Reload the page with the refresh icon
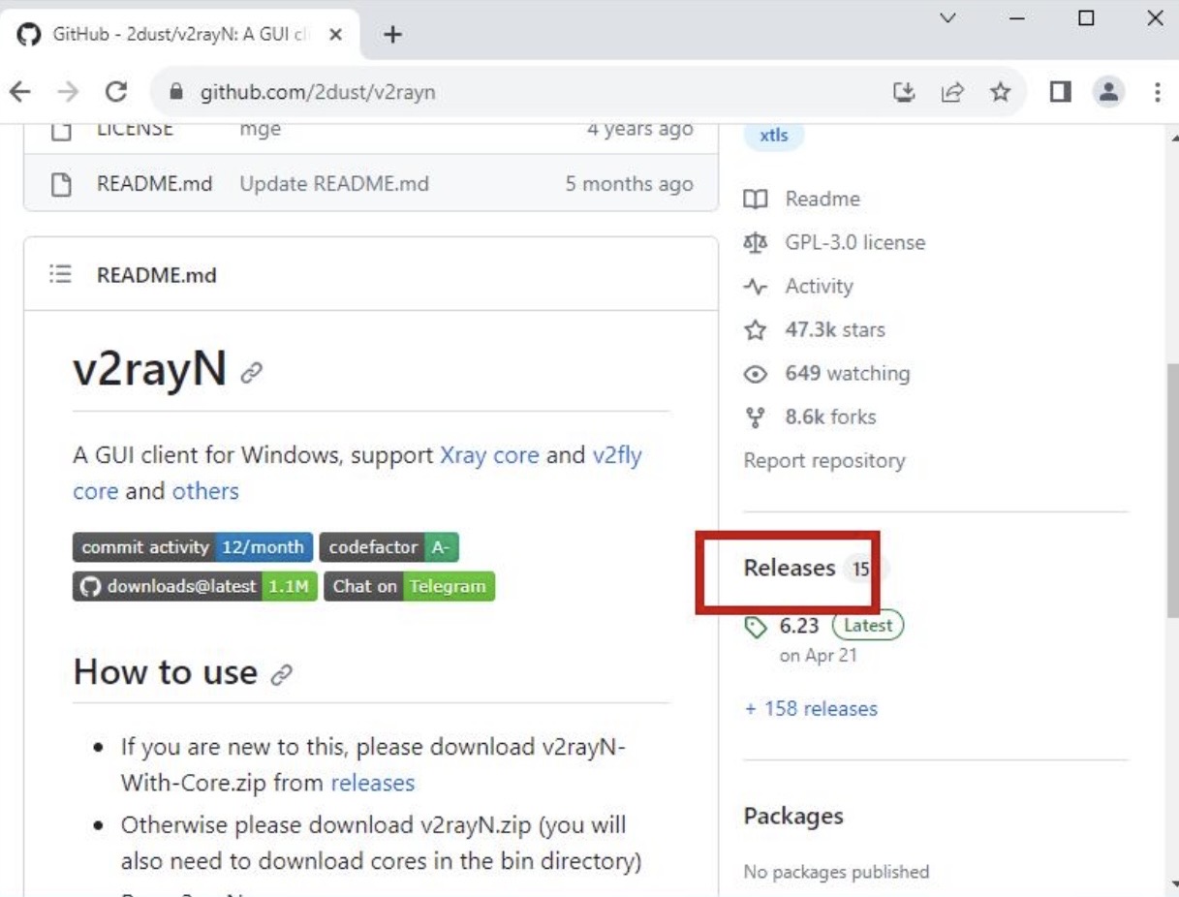This screenshot has height=897, width=1179. (x=116, y=92)
